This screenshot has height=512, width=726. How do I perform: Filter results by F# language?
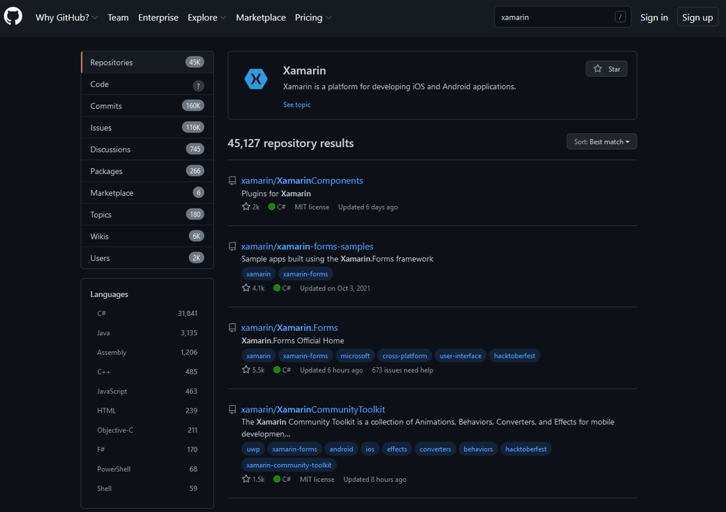[x=147, y=449]
